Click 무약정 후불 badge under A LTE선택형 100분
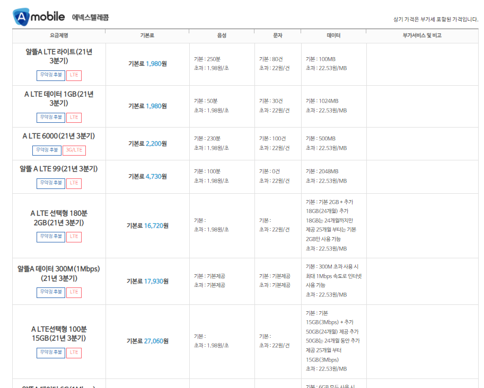This screenshot has width=484, height=388. pyautogui.click(x=51, y=353)
